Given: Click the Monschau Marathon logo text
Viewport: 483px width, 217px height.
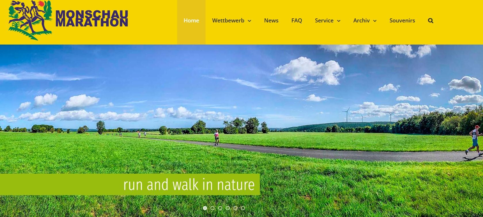Looking at the screenshot, I should pyautogui.click(x=92, y=19).
